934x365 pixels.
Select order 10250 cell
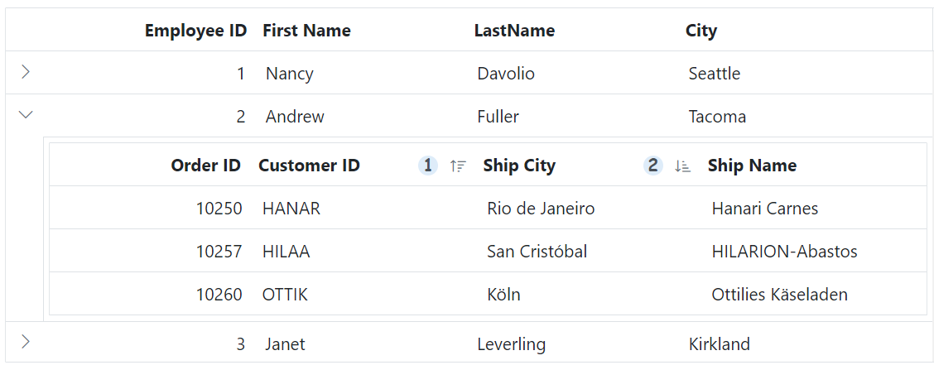click(x=219, y=209)
